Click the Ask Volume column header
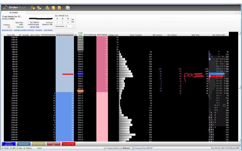Viewport: 242px width, 151px height. click(172, 35)
